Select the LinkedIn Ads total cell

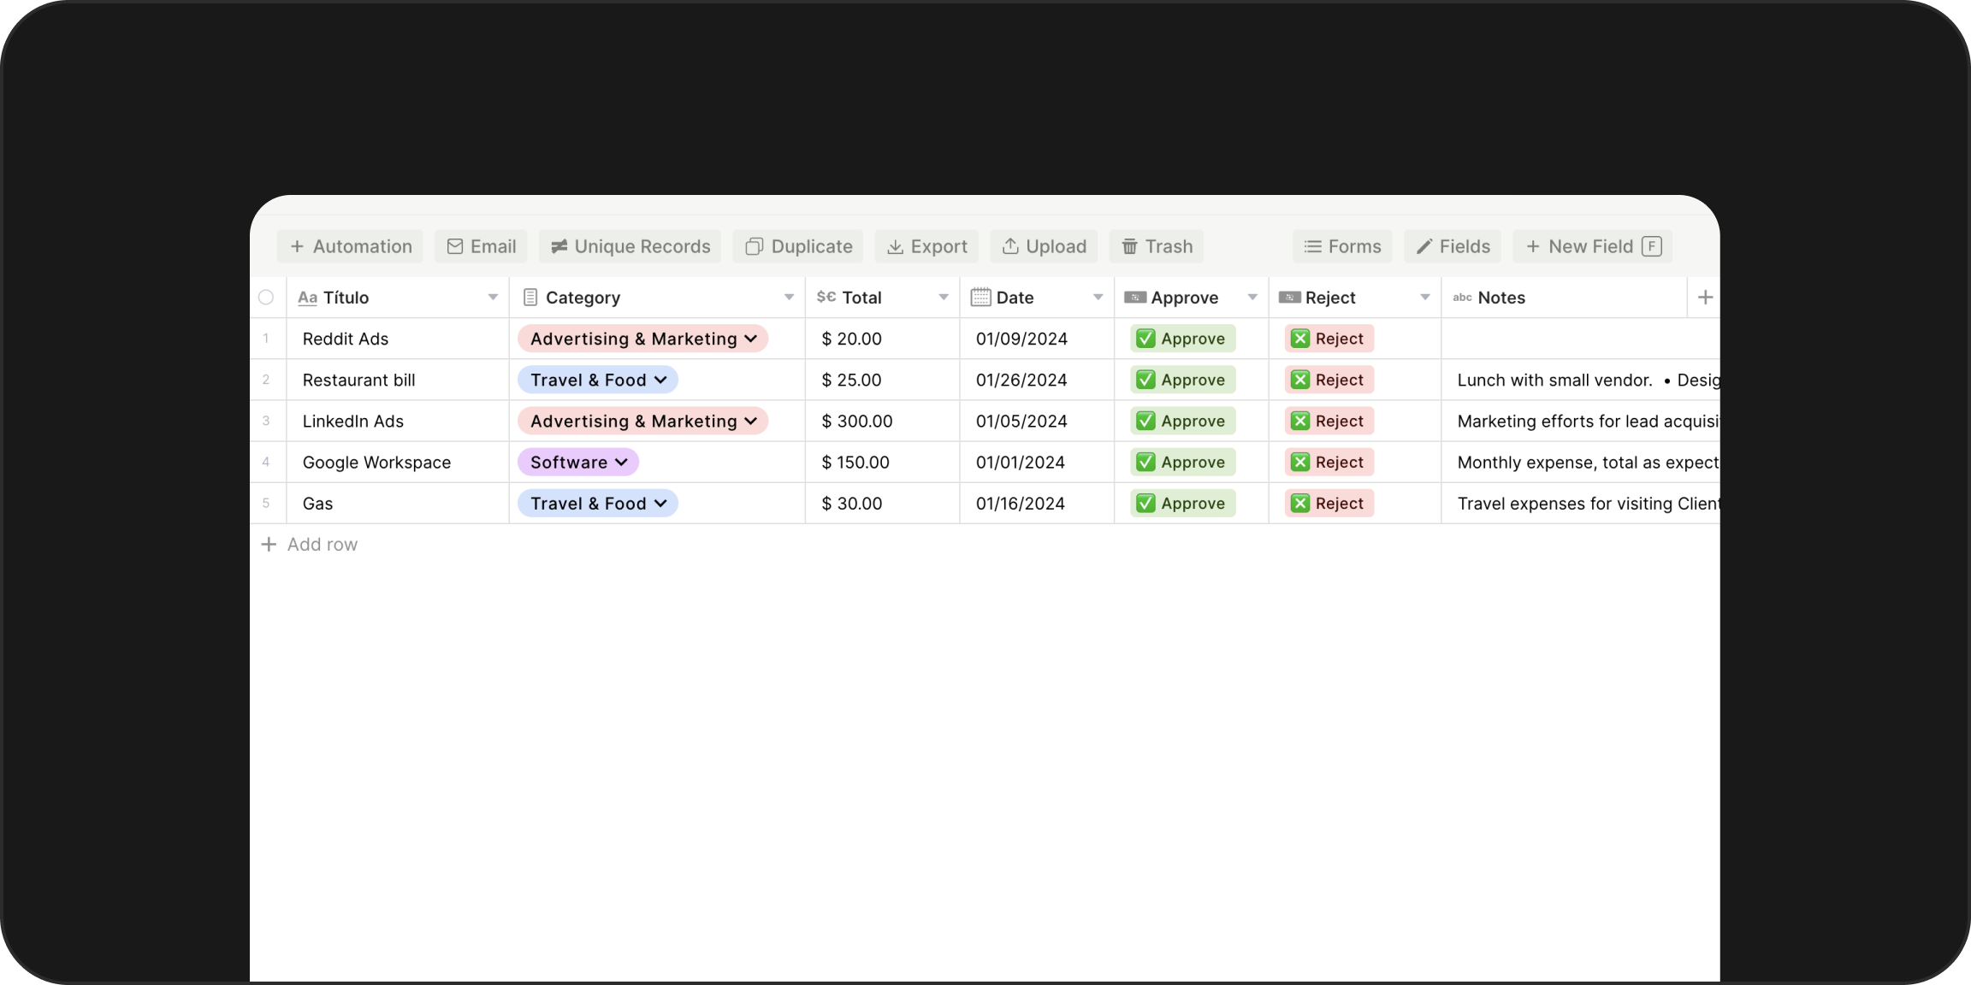[x=881, y=422]
